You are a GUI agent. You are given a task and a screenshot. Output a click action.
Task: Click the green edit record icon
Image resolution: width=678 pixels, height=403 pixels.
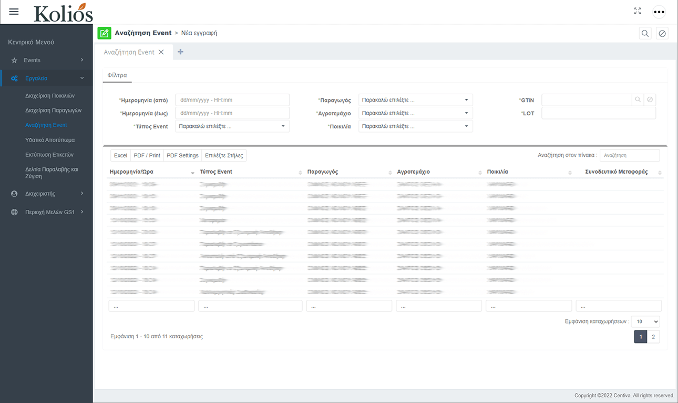point(104,33)
